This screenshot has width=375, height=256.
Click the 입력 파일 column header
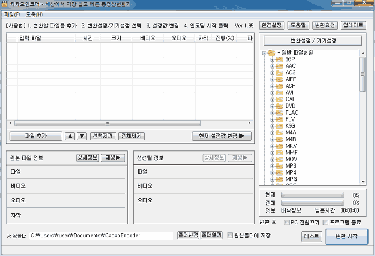[x=46, y=38]
